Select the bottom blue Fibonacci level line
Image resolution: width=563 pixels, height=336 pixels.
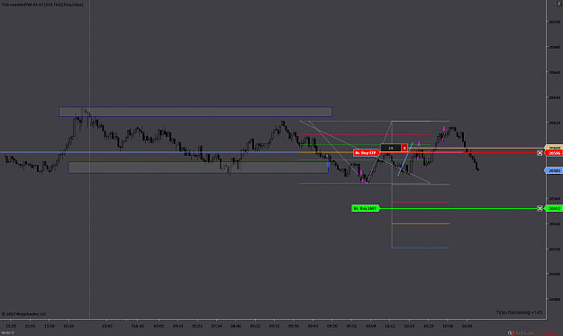click(421, 248)
